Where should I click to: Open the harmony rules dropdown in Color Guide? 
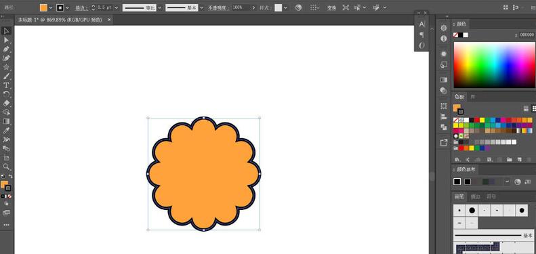coord(508,182)
